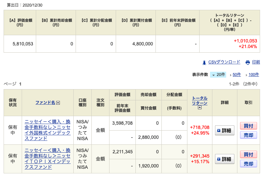Open CSVダウンロード link
Viewport: 264px width, 176px height.
tap(224, 62)
